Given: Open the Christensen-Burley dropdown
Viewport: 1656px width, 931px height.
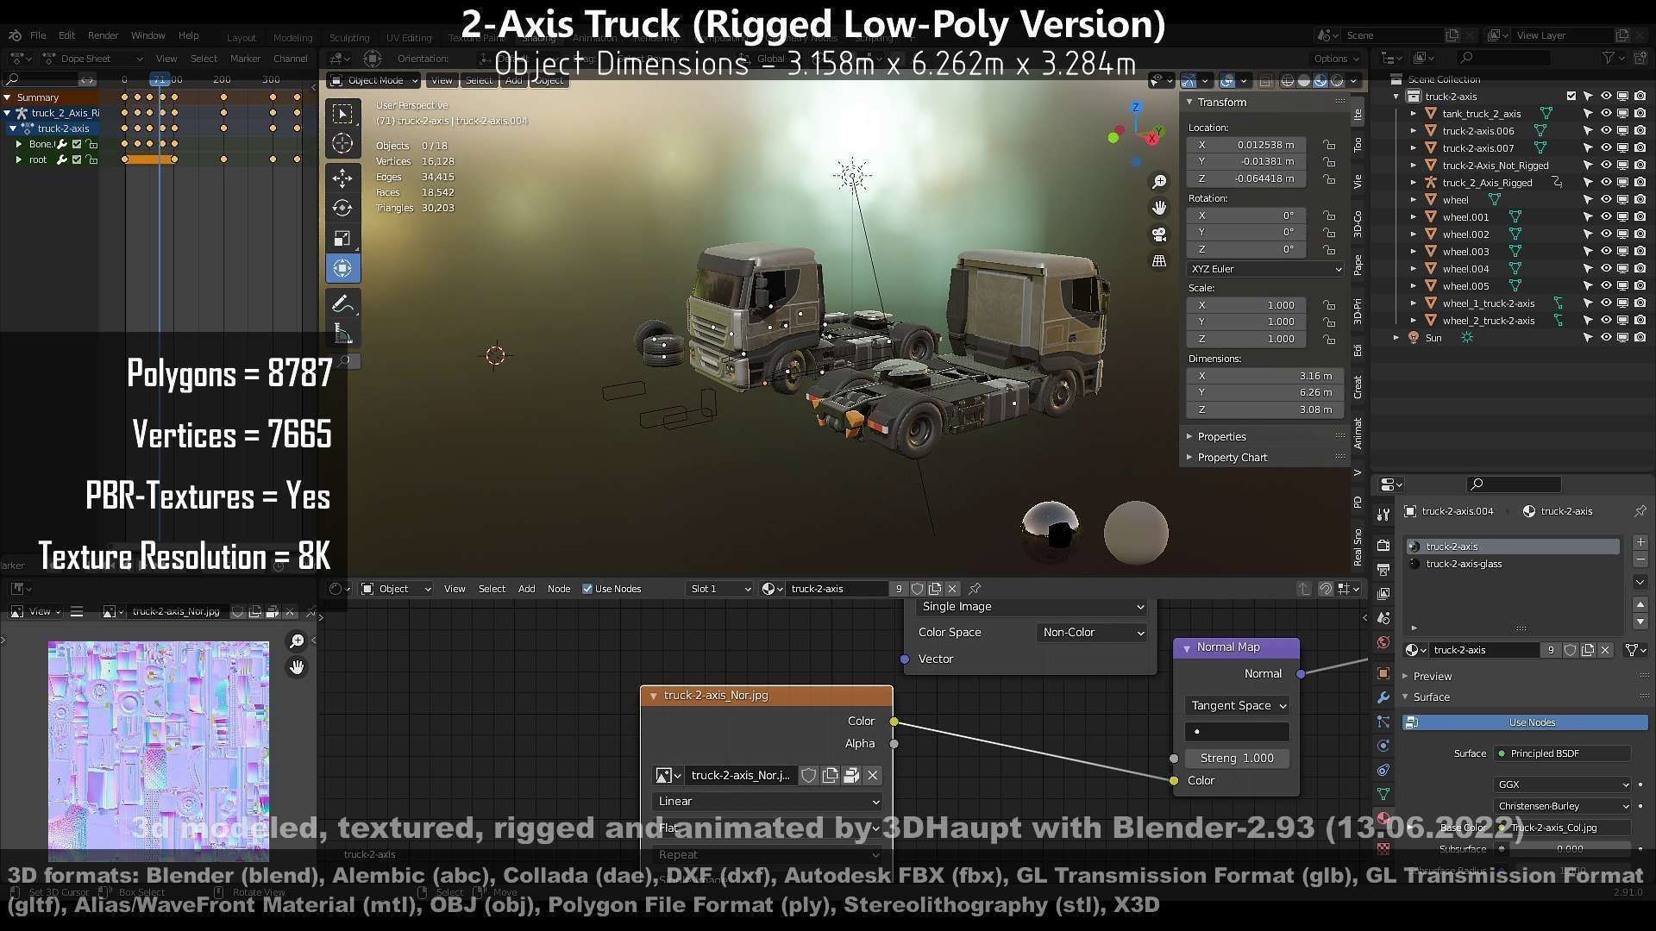Looking at the screenshot, I should 1562,807.
